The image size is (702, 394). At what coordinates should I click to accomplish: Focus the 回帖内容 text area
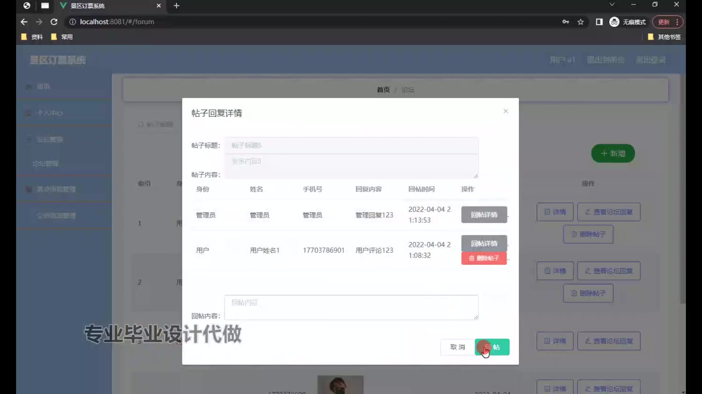(x=351, y=308)
